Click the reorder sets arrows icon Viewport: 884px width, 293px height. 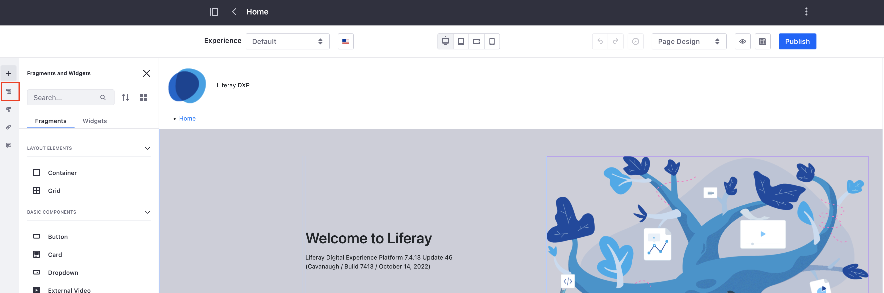point(126,98)
